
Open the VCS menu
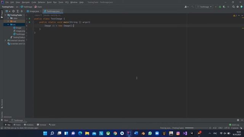67,2
